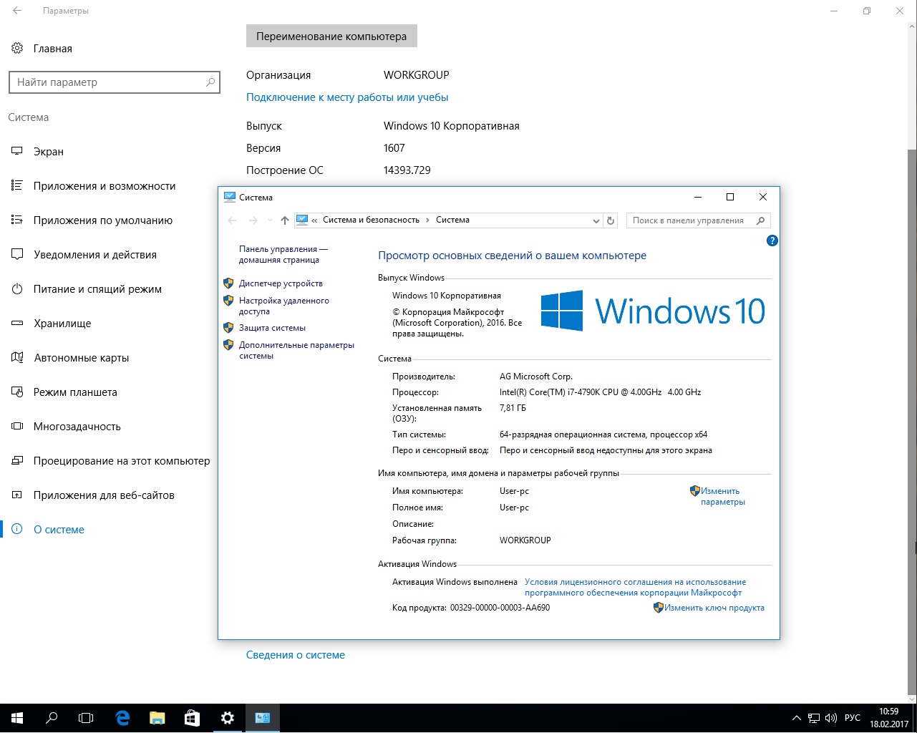Click the volume speaker tray icon
Viewport: 917px width, 733px height.
[831, 718]
